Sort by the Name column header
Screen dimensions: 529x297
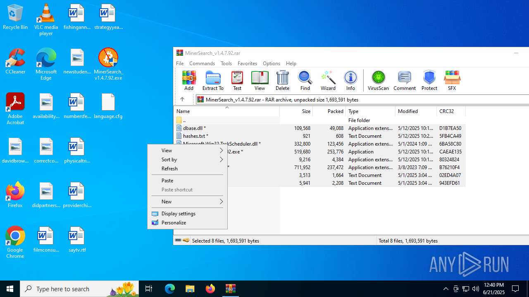[226, 111]
